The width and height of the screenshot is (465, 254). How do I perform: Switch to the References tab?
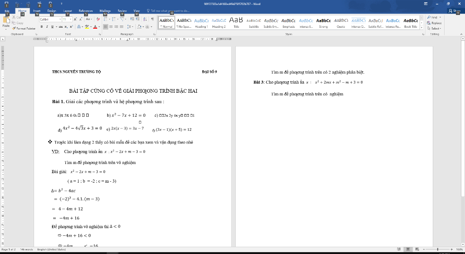click(x=86, y=11)
